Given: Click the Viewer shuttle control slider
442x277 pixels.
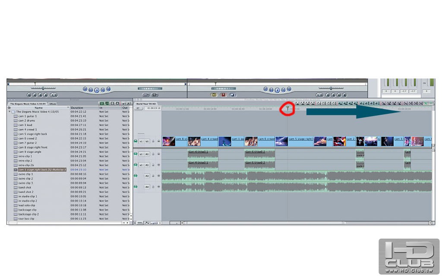Looking at the screenshot, I should coord(43,88).
